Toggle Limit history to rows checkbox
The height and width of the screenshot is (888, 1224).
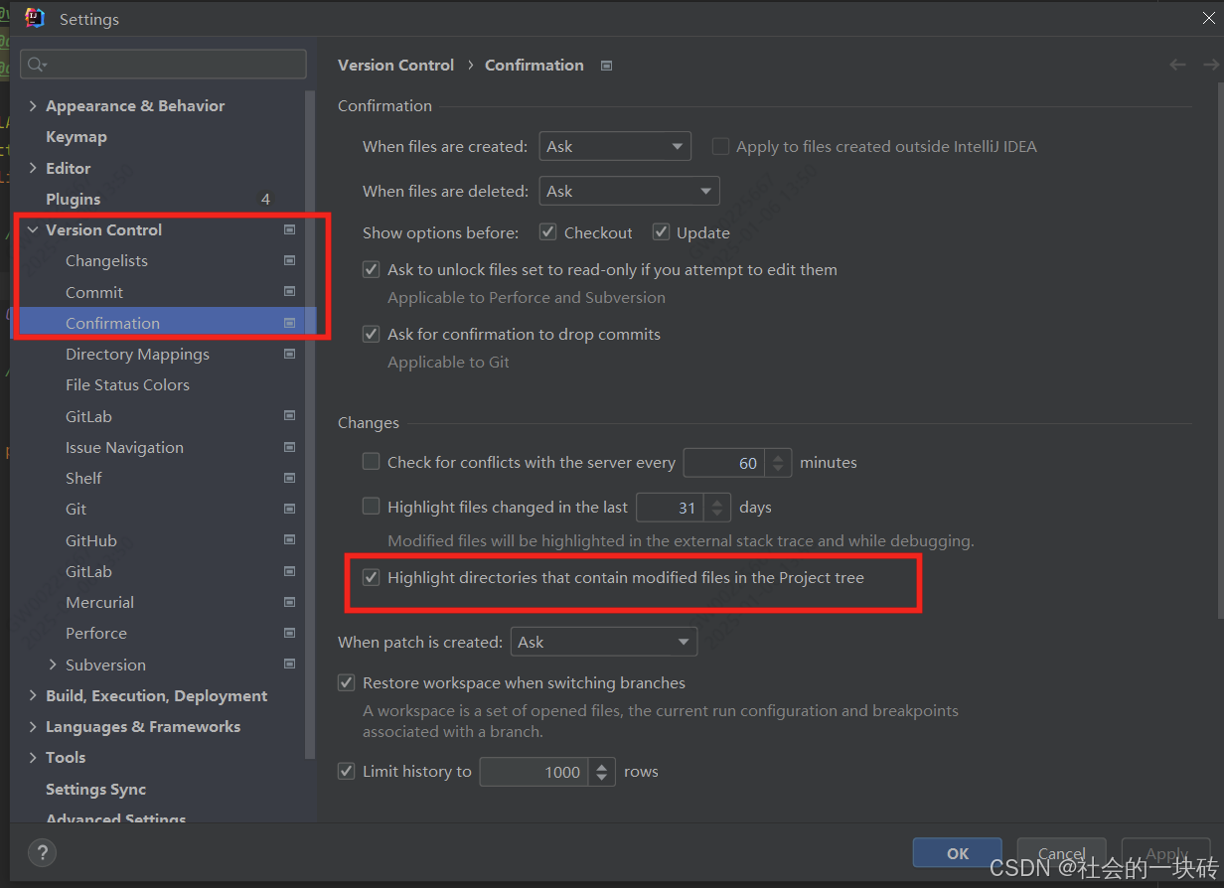pyautogui.click(x=346, y=771)
